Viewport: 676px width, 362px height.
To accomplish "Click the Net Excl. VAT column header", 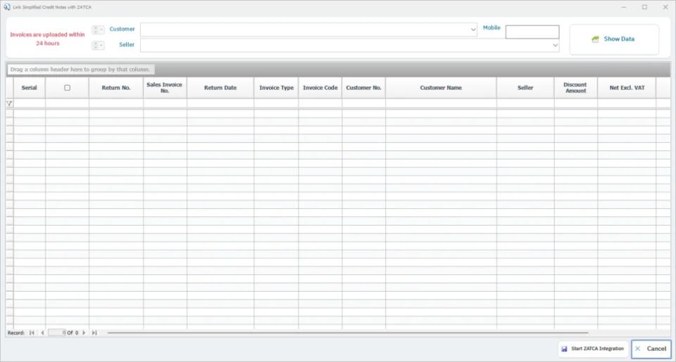I will click(627, 88).
